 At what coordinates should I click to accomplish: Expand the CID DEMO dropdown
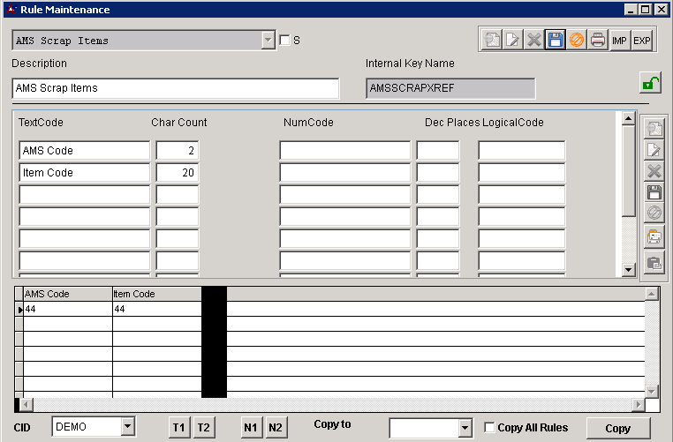point(128,427)
